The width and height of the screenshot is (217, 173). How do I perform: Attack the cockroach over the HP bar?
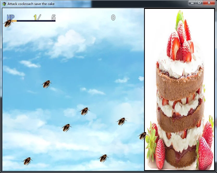(x=8, y=23)
